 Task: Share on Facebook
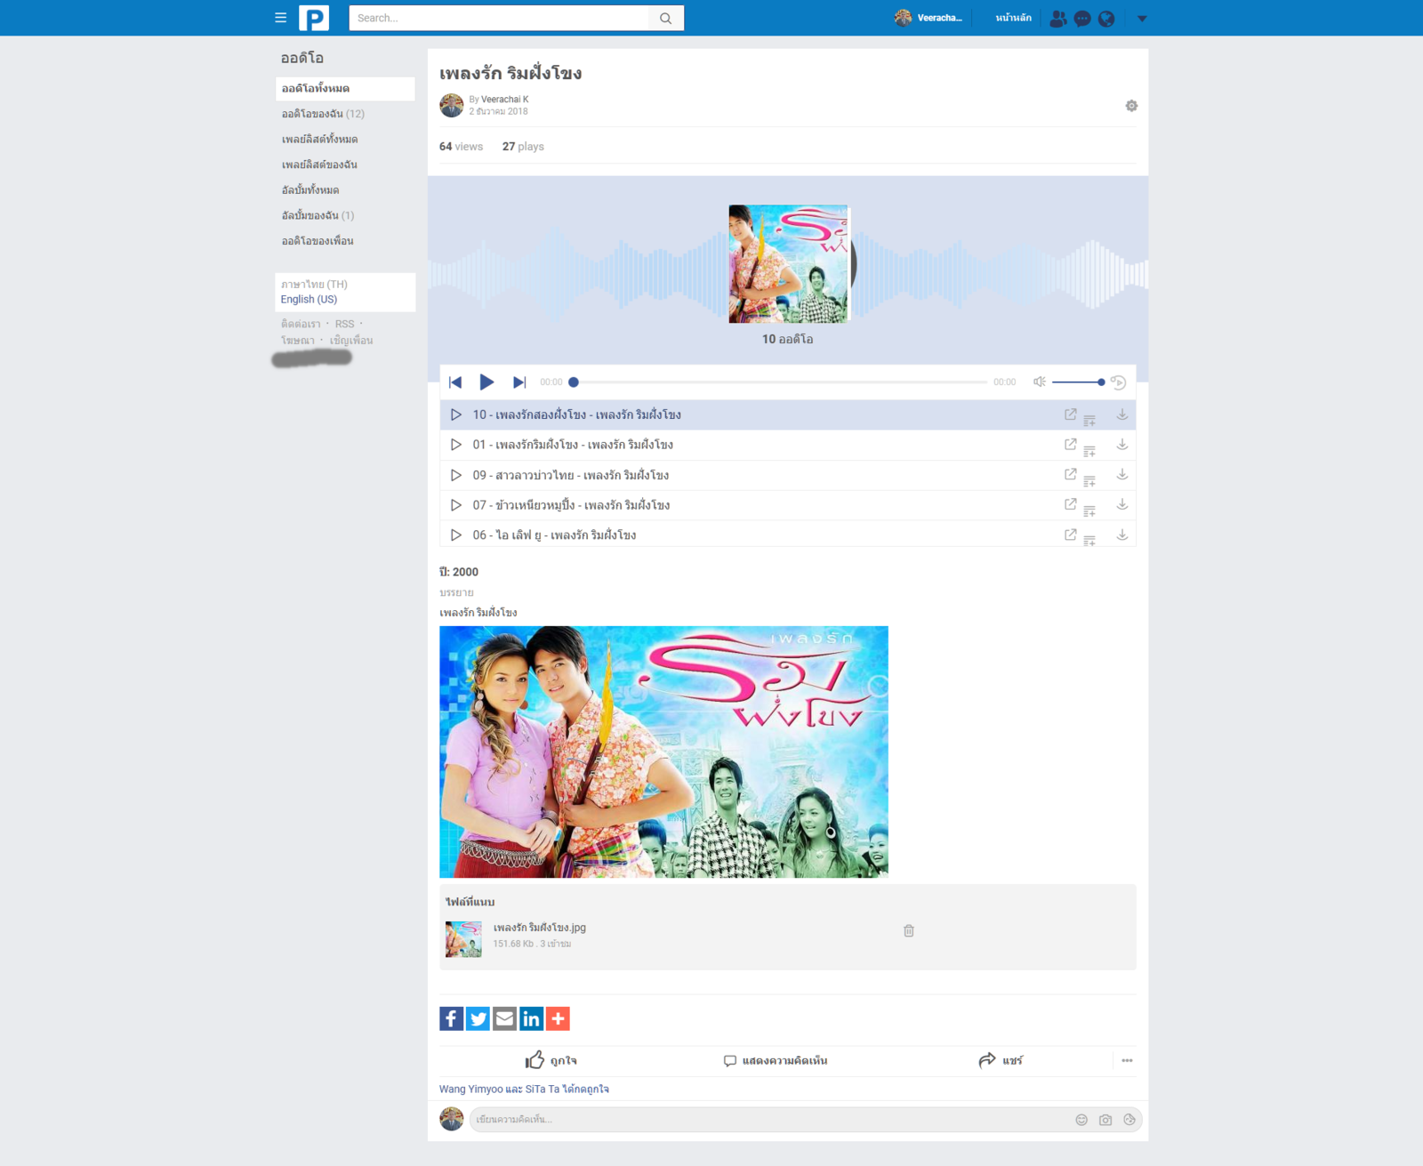tap(452, 1018)
